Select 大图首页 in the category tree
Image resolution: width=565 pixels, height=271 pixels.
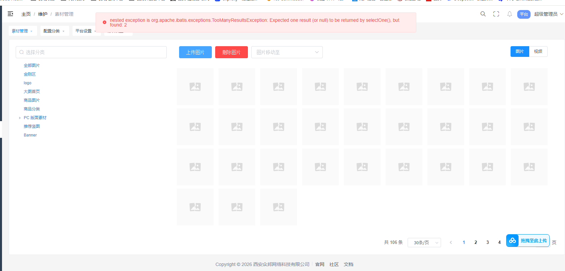pyautogui.click(x=32, y=92)
